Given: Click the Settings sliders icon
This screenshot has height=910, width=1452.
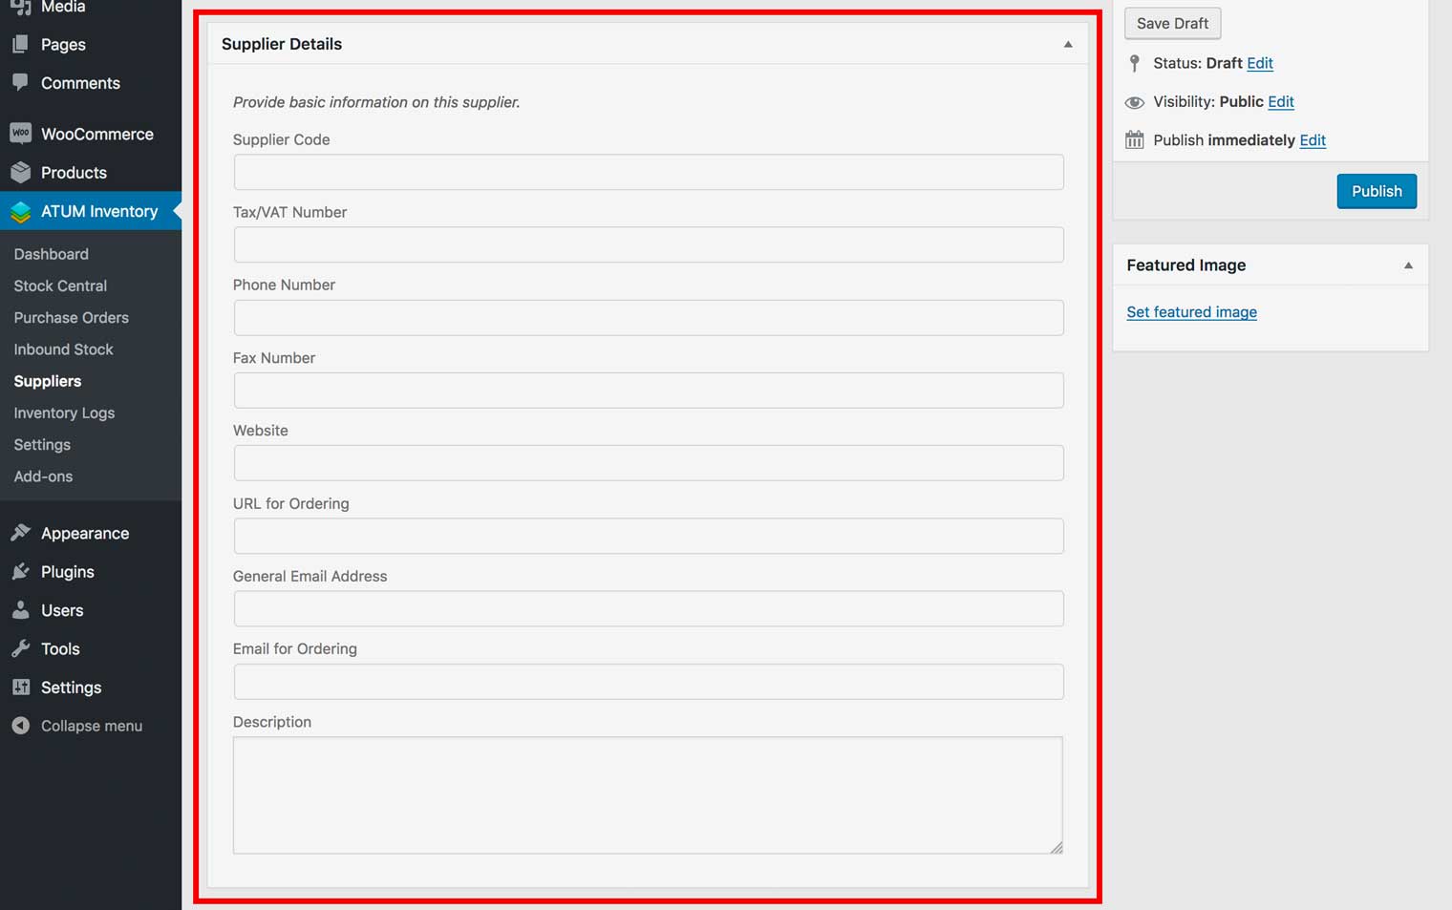Looking at the screenshot, I should click(x=20, y=688).
